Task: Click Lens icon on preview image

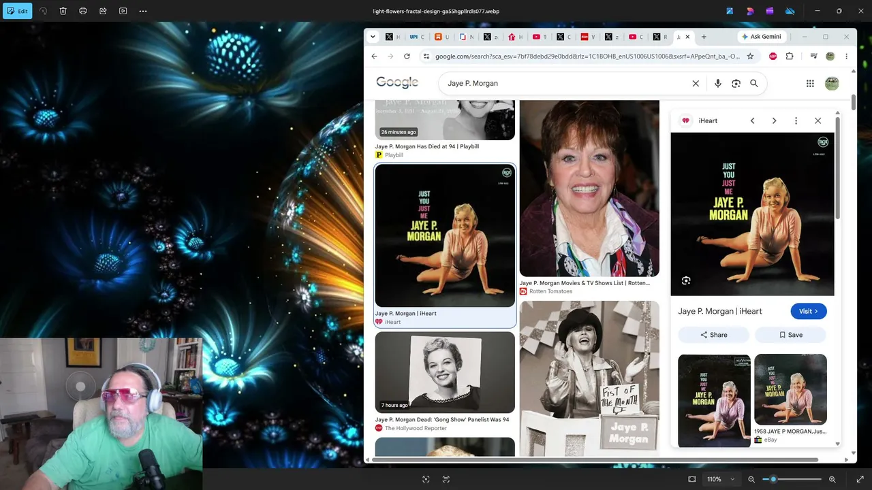Action: [686, 280]
